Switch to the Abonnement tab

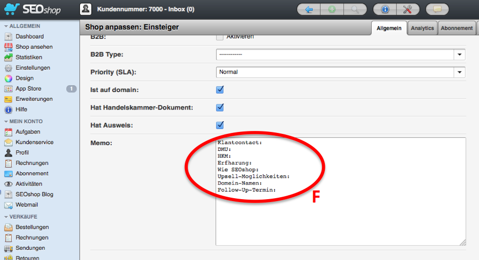click(457, 28)
